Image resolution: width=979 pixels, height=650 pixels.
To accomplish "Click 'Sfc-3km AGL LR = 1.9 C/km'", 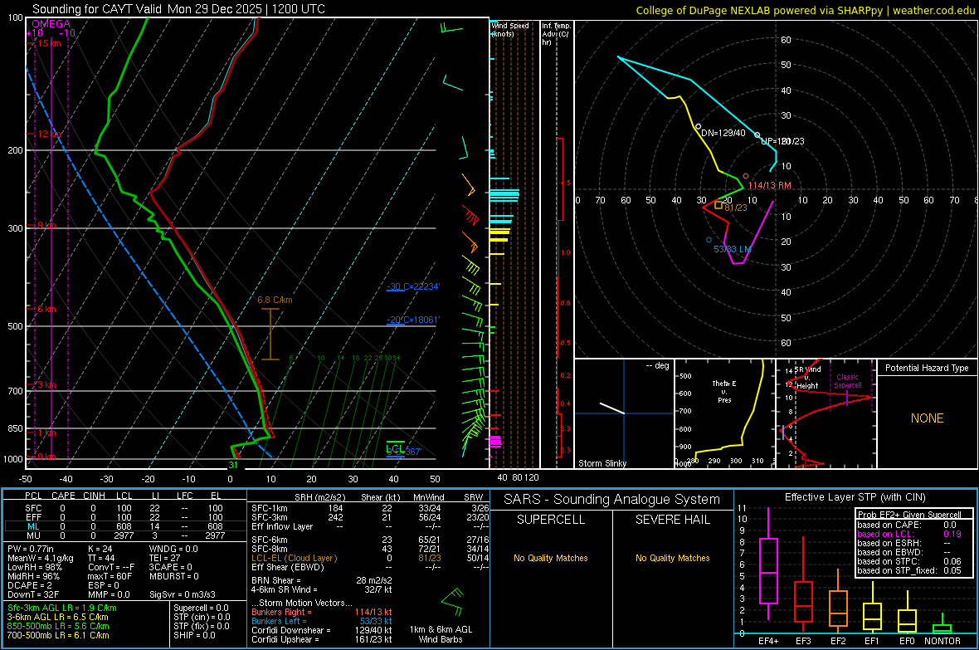I will click(62, 608).
